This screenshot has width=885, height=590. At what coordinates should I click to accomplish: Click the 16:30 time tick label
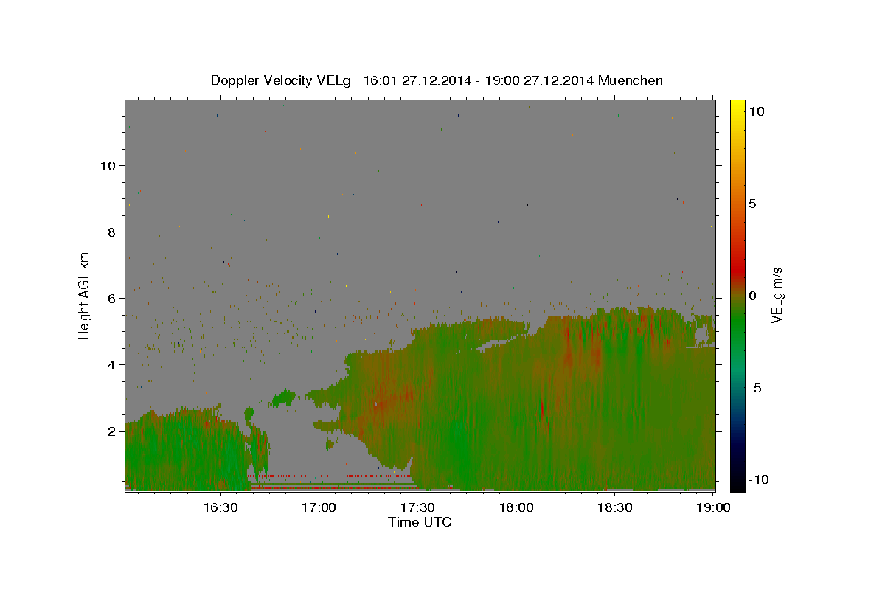pyautogui.click(x=221, y=507)
